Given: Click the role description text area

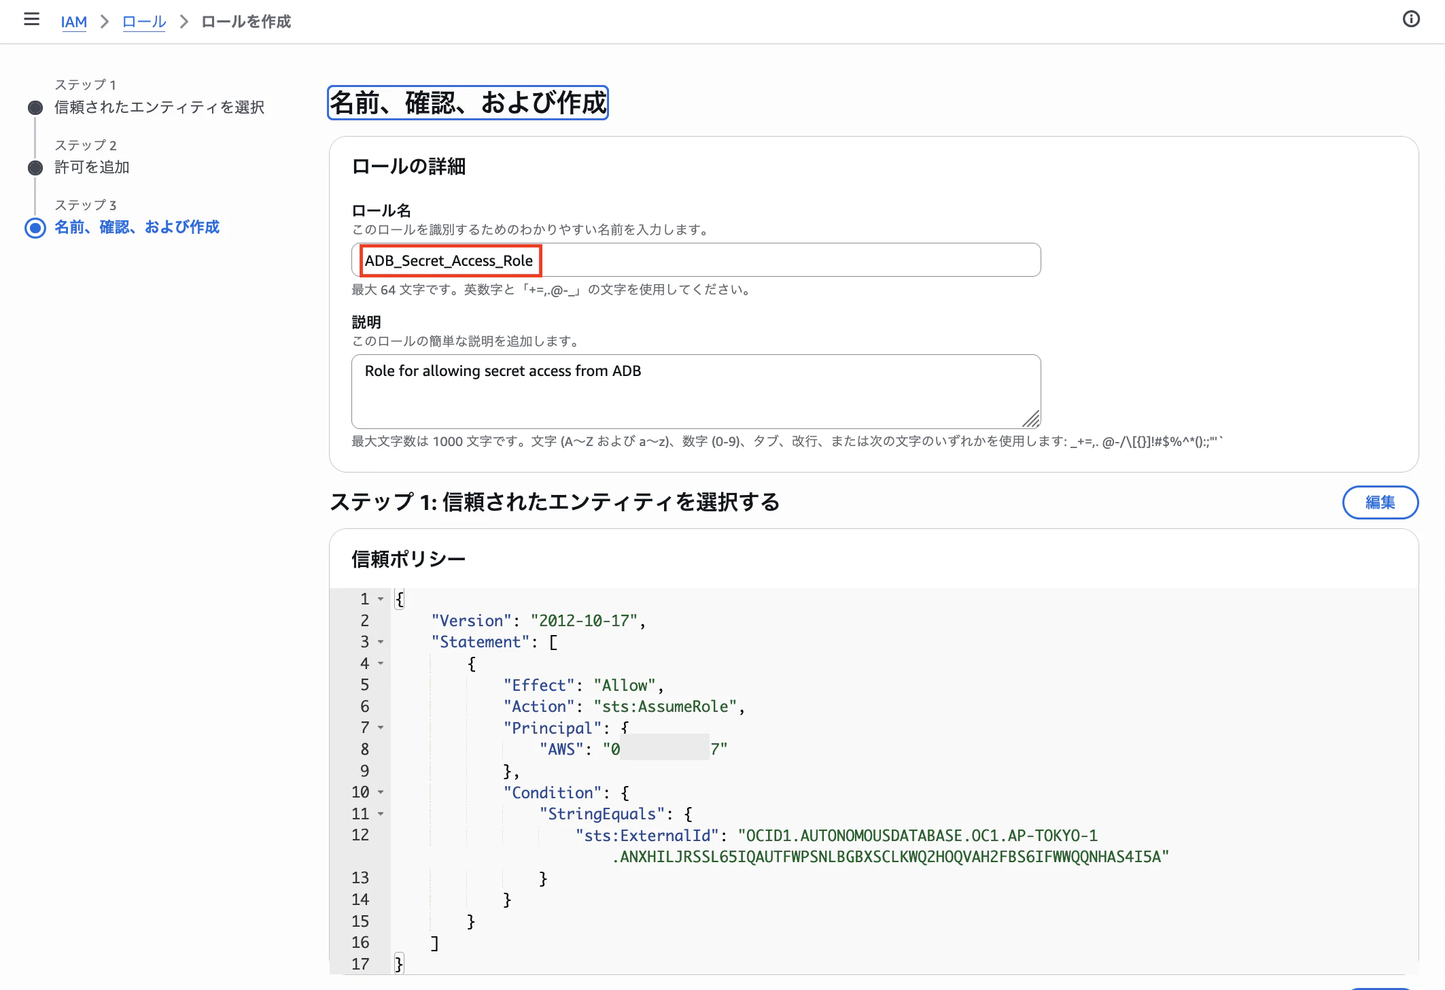Looking at the screenshot, I should pyautogui.click(x=693, y=391).
